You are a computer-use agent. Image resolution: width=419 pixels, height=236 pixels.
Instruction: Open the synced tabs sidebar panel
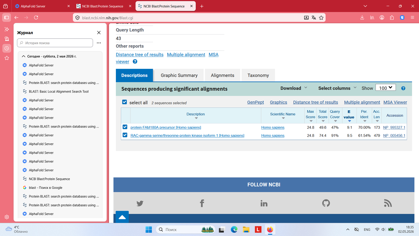point(7,39)
